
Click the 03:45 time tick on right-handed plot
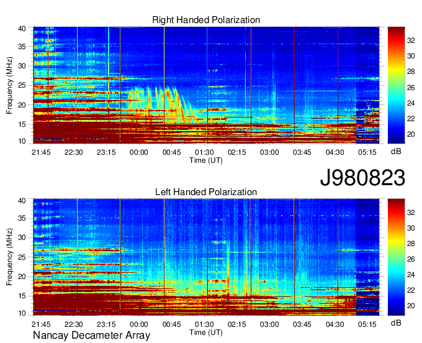(x=302, y=152)
